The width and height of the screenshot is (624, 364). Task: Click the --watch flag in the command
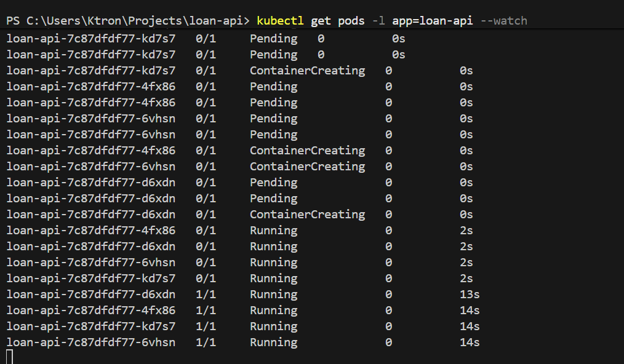[503, 21]
